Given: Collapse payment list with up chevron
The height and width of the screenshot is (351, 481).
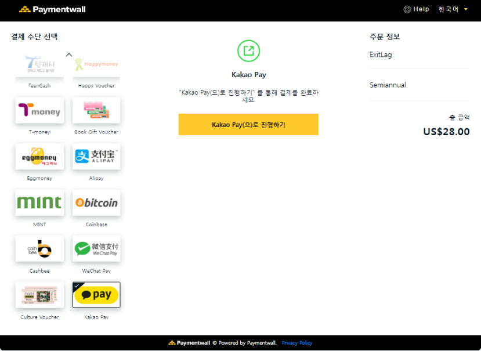Looking at the screenshot, I should coord(69,55).
